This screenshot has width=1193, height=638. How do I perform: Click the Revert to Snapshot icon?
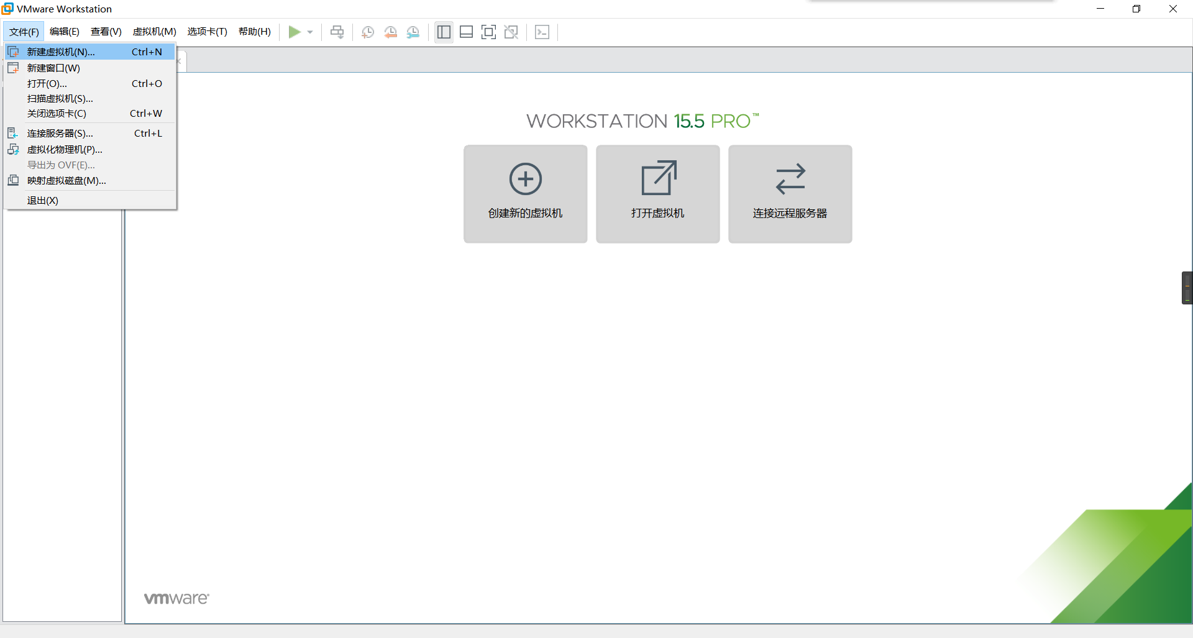(390, 32)
